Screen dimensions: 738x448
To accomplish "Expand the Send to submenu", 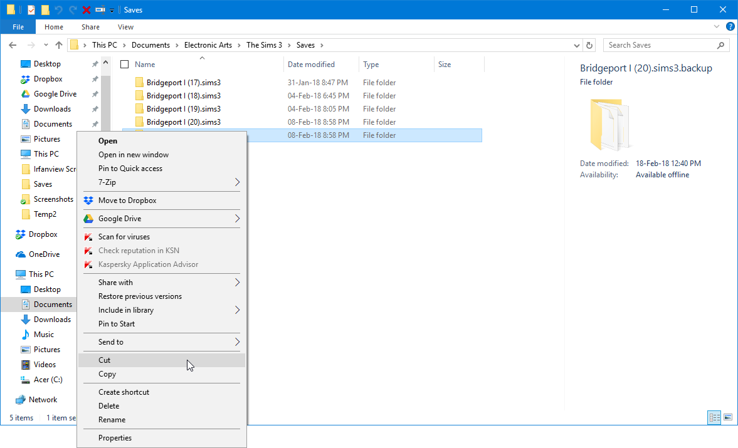I will 162,342.
